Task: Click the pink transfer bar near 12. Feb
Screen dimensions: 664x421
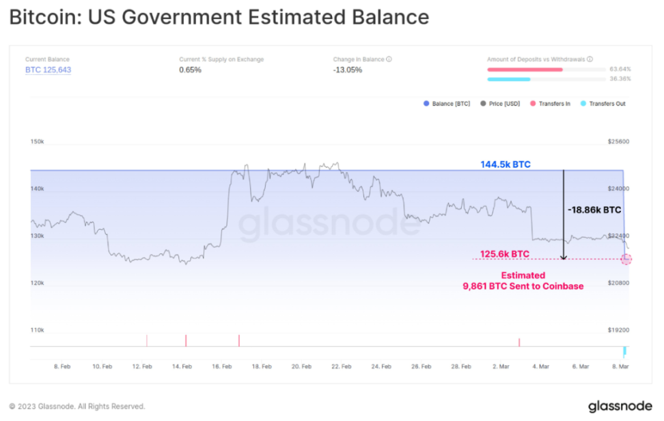Action: 147,340
